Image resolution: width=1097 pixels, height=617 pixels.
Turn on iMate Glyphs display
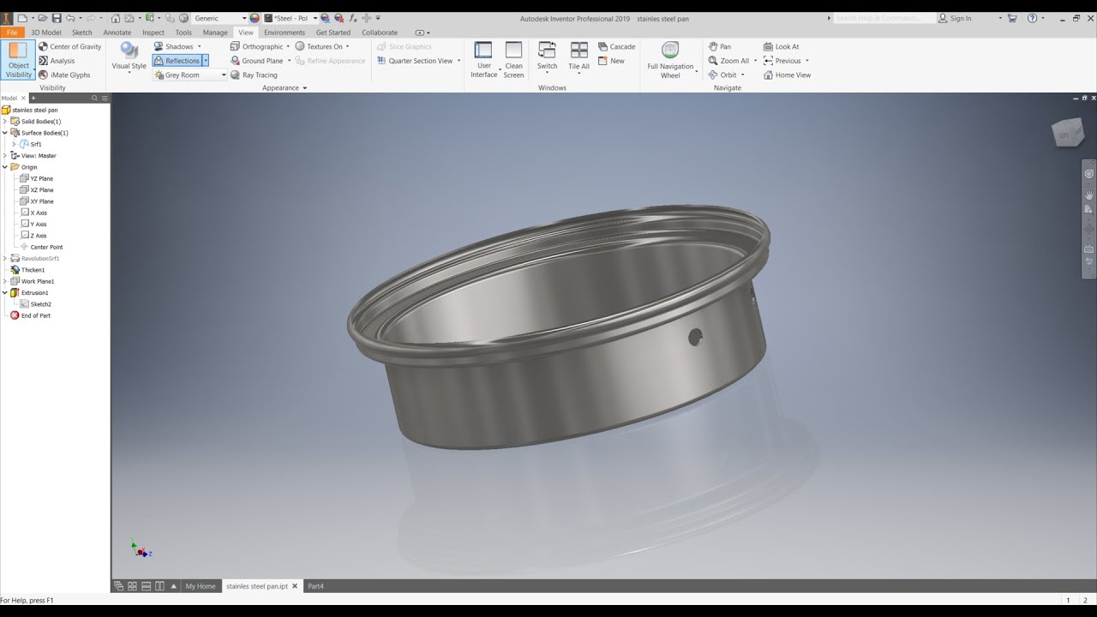coord(64,75)
